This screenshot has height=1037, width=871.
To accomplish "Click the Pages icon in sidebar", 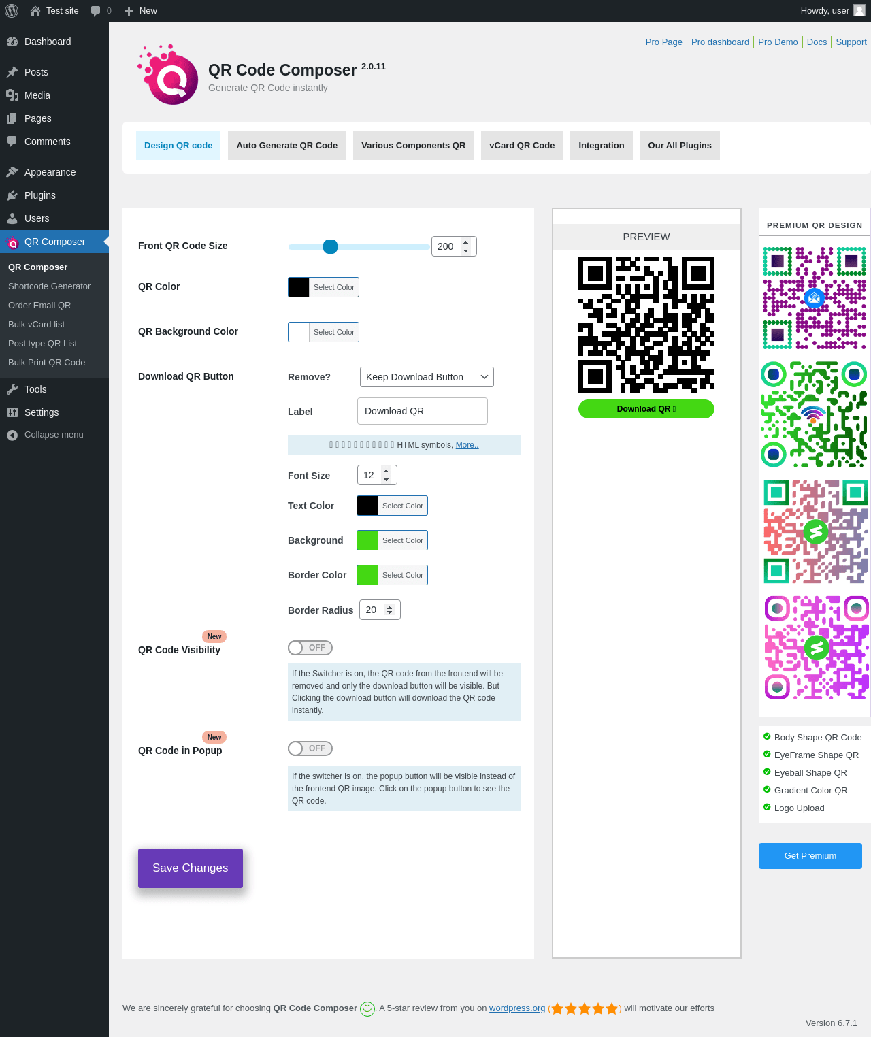I will point(12,118).
